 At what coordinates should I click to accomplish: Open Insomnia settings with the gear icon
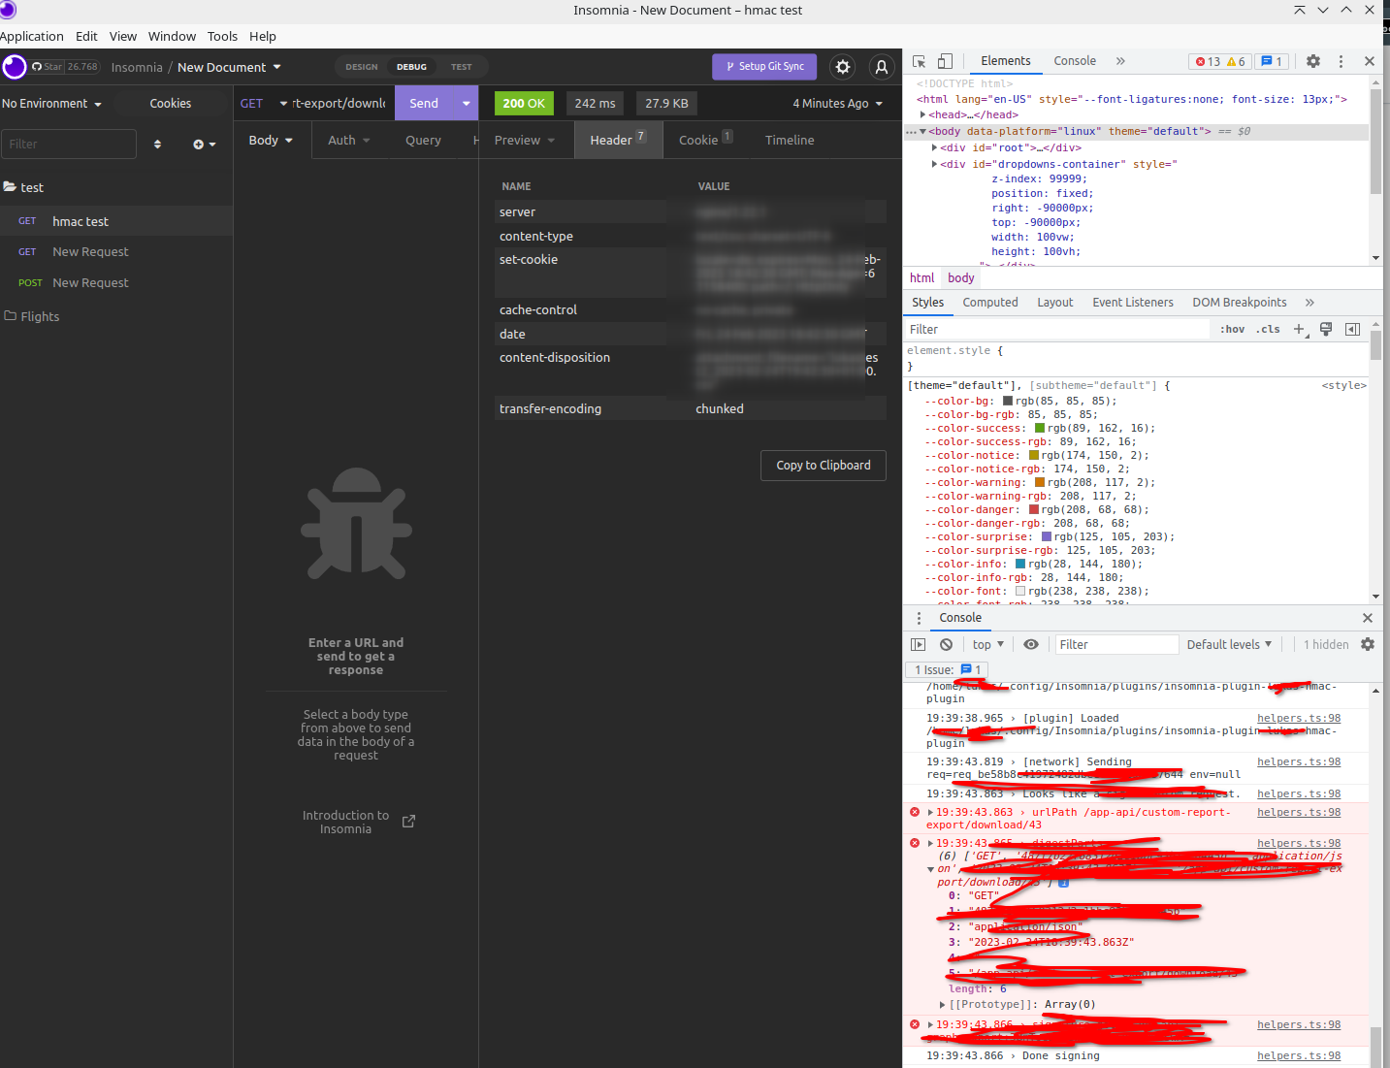pos(842,67)
